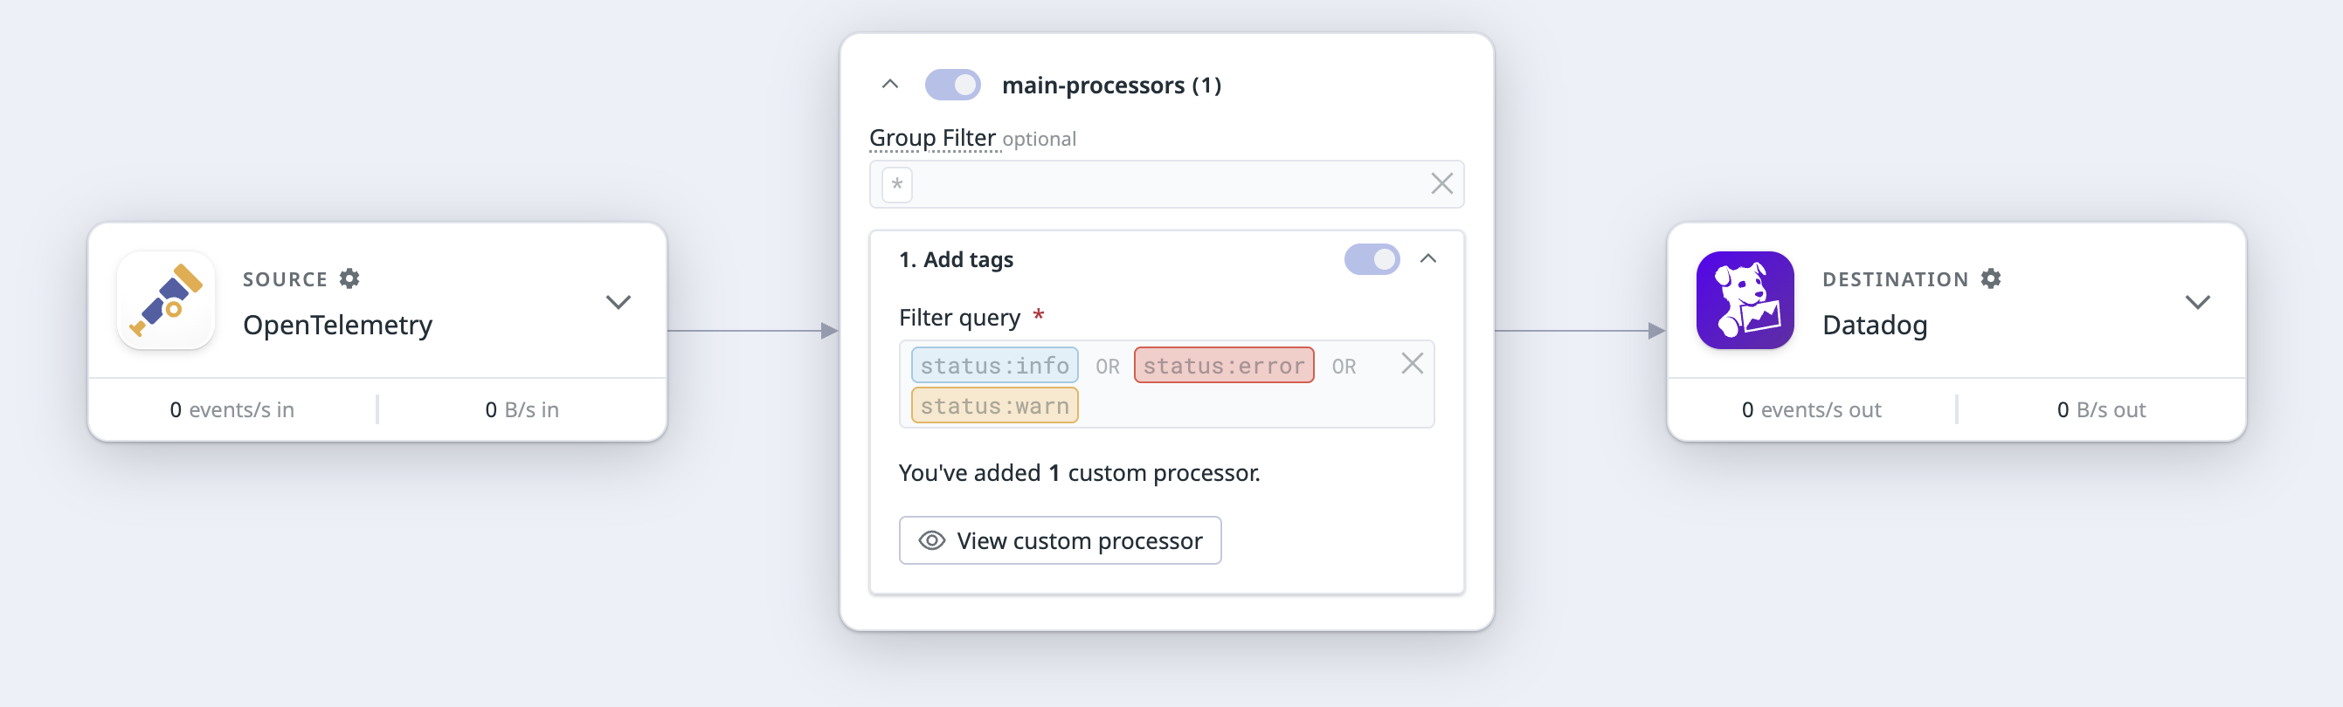Click the OpenTelemetry telescope source icon
This screenshot has height=707, width=2343.
pyautogui.click(x=167, y=301)
